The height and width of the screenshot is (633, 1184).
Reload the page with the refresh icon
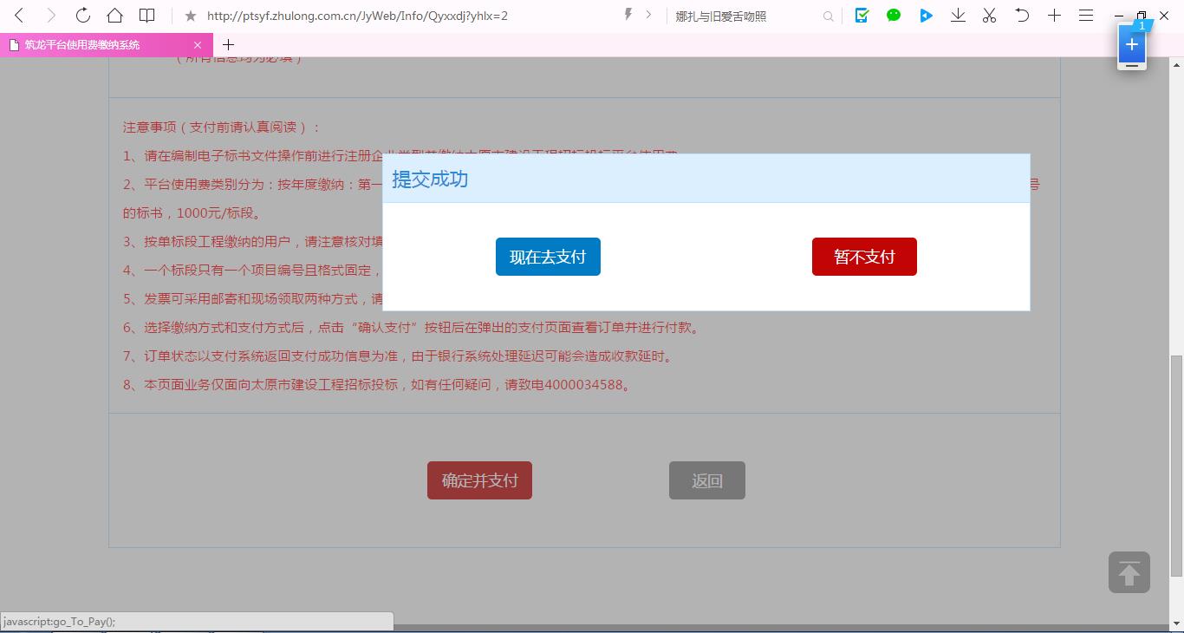click(82, 16)
